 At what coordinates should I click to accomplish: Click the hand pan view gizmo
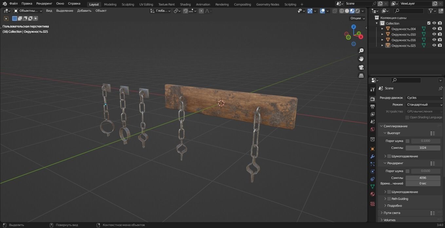(x=361, y=59)
